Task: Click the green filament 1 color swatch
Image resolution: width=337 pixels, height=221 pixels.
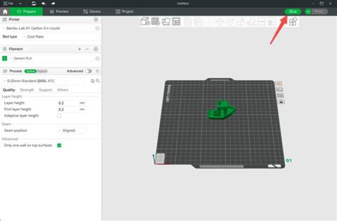Action: 5,58
